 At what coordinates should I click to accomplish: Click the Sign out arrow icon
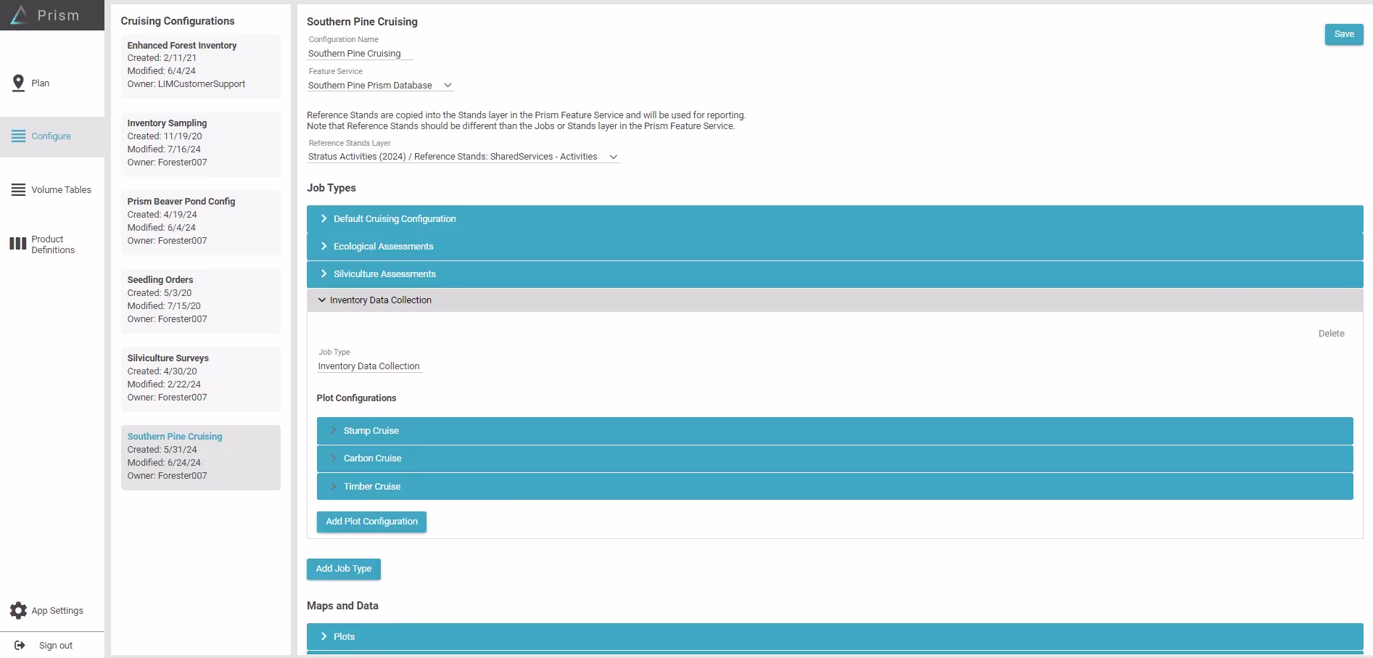(20, 645)
